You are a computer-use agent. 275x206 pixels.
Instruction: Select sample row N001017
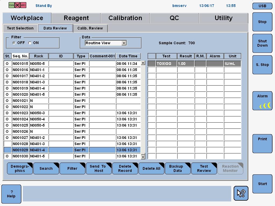click(x=72, y=76)
